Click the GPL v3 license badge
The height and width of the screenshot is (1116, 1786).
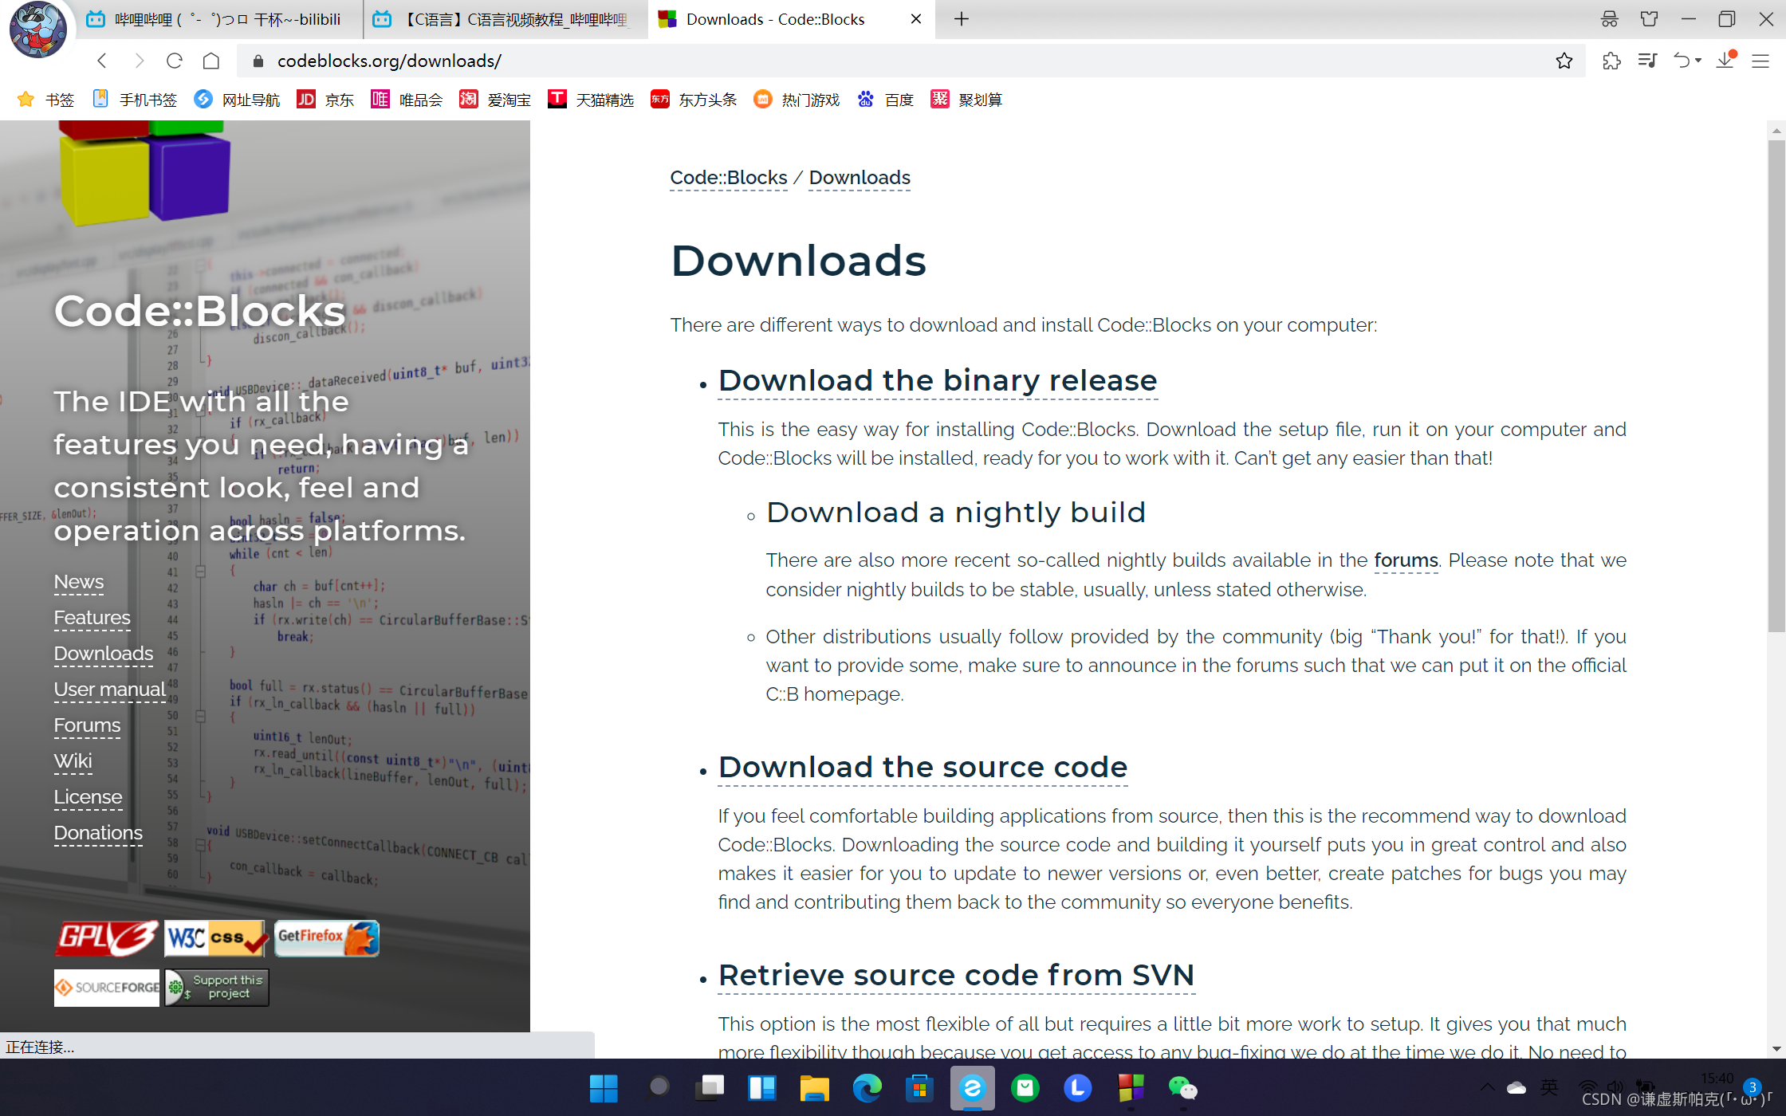107,937
